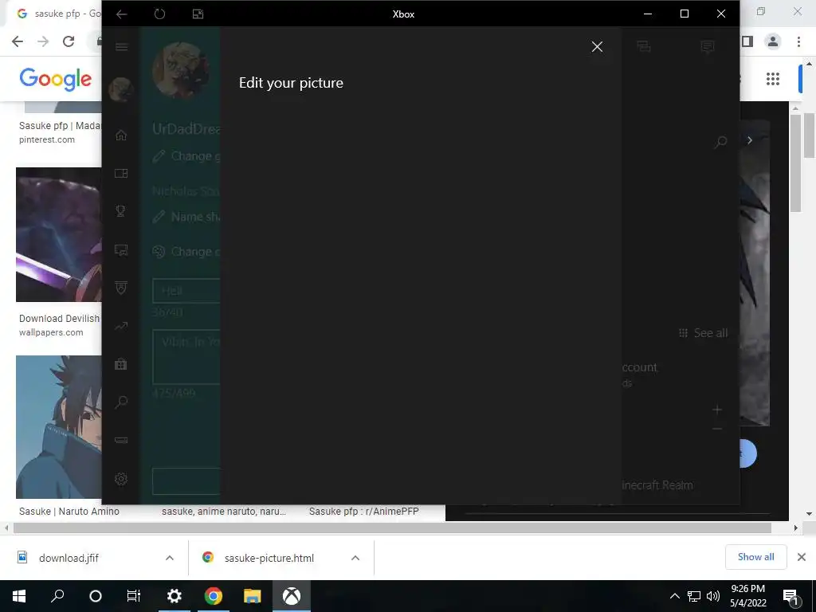Open Messages icon in Xbox top right

(708, 47)
